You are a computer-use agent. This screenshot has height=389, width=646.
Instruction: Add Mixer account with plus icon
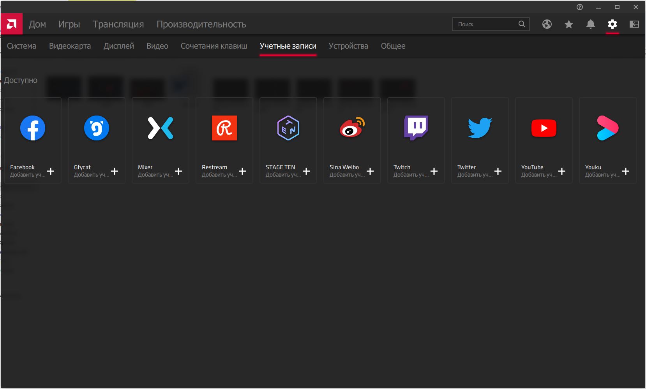[178, 171]
